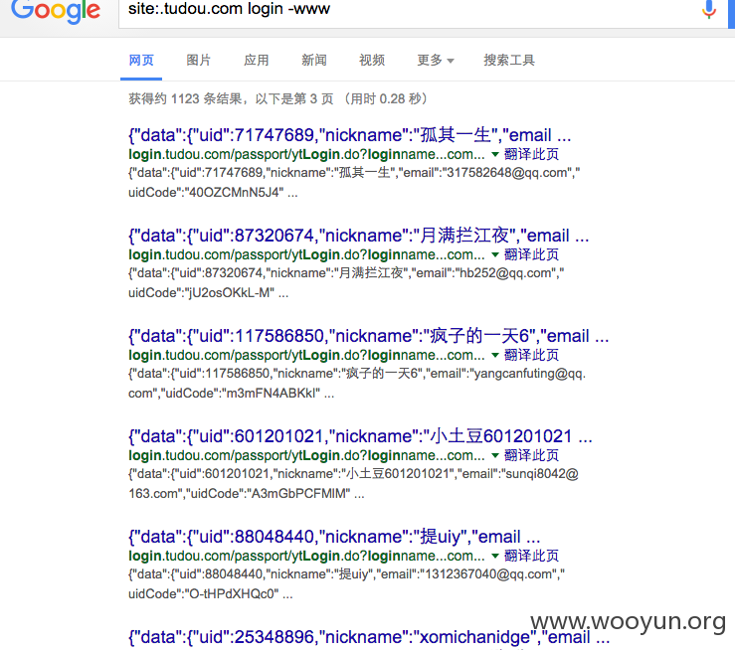
Task: Click the Google logo
Action: click(56, 10)
